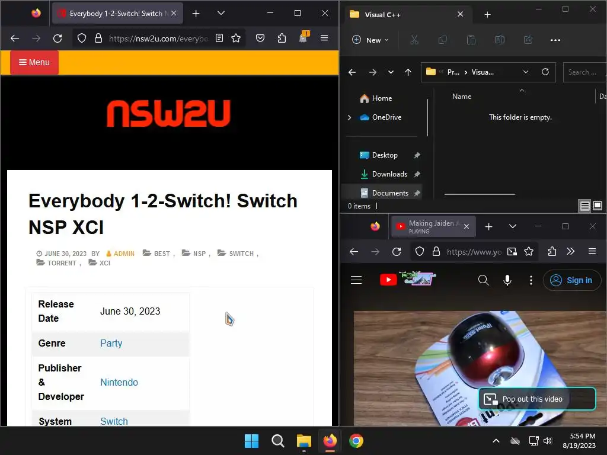Screen dimensions: 607x455
Task: Open a new tab in YouTube Firefox window
Action: point(488,227)
